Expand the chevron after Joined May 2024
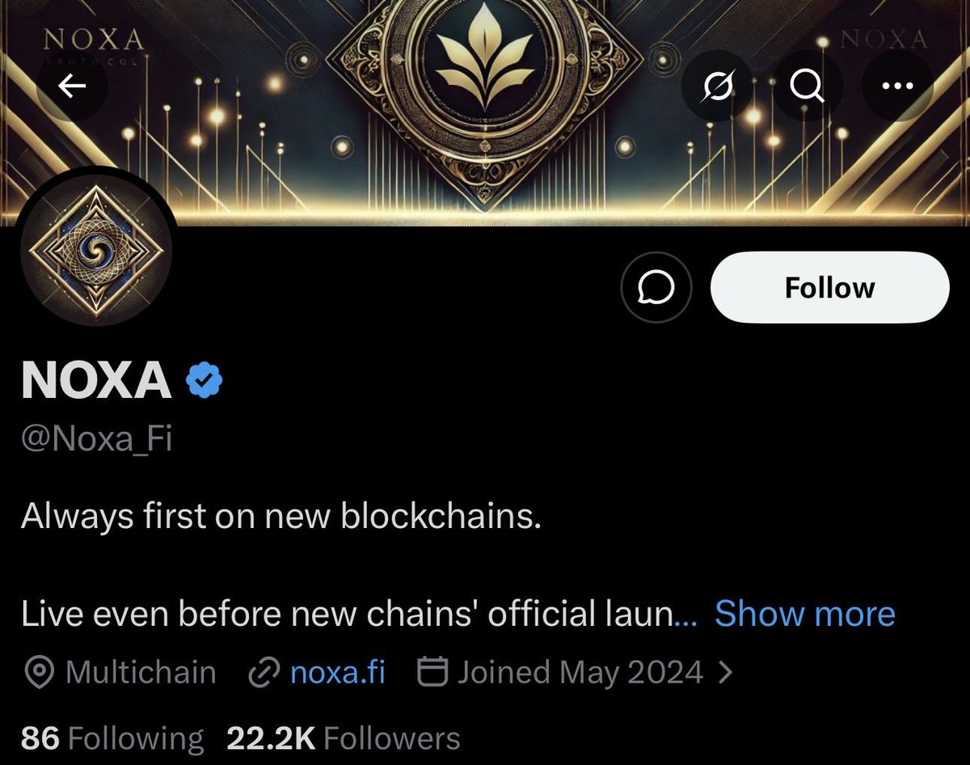Viewport: 970px width, 765px height. (725, 673)
